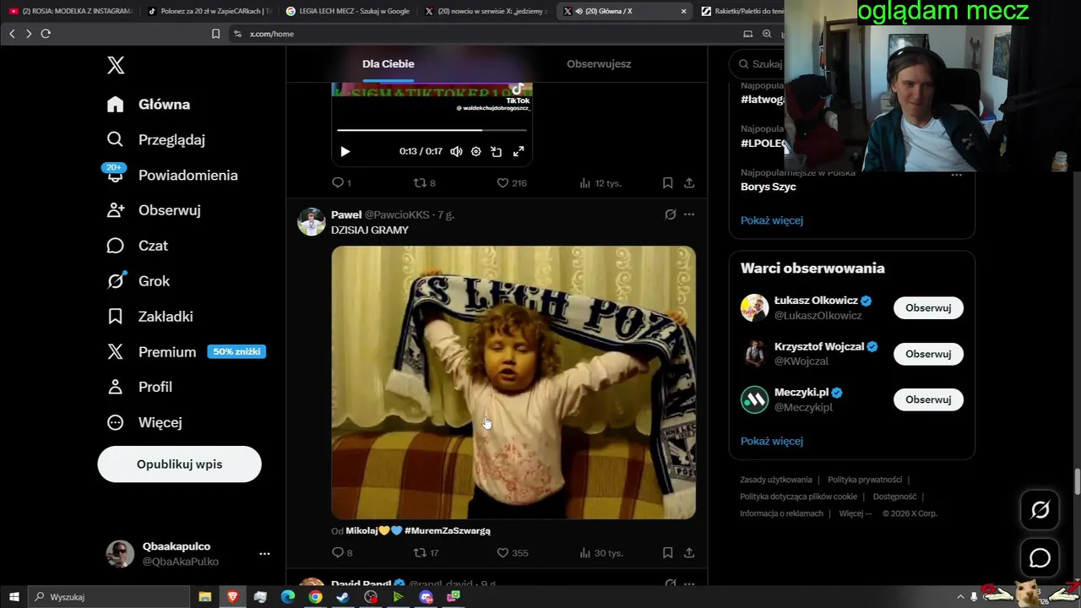
Task: Switch to Dla Ciebie tab
Action: (x=388, y=64)
